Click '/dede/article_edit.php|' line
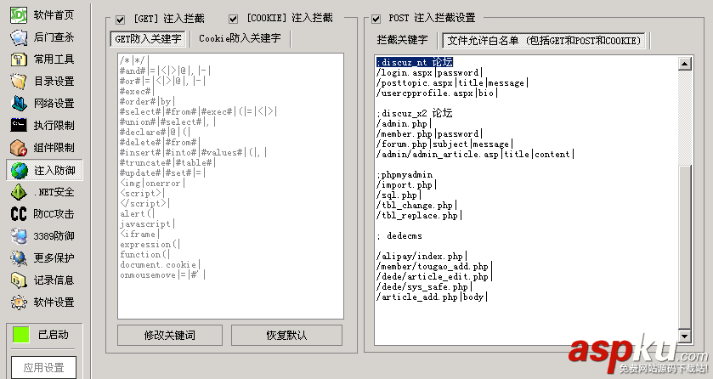The height and width of the screenshot is (379, 713). pos(433,277)
